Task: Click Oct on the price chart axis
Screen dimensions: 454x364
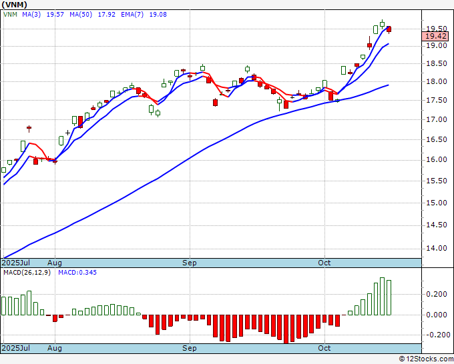Action: 324,263
